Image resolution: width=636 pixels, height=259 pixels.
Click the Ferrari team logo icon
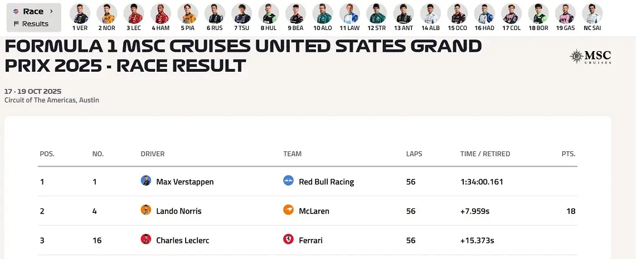pos(288,240)
